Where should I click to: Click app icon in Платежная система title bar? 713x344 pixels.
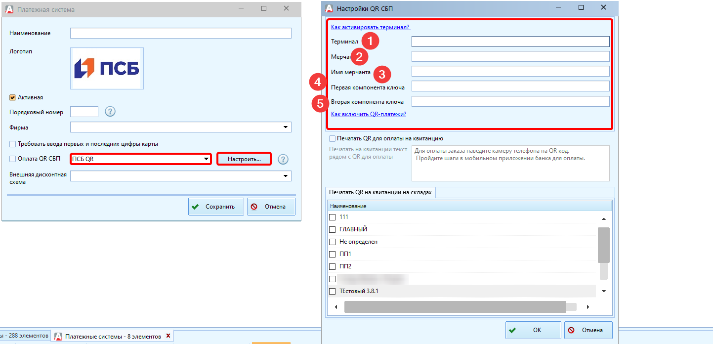(9, 9)
